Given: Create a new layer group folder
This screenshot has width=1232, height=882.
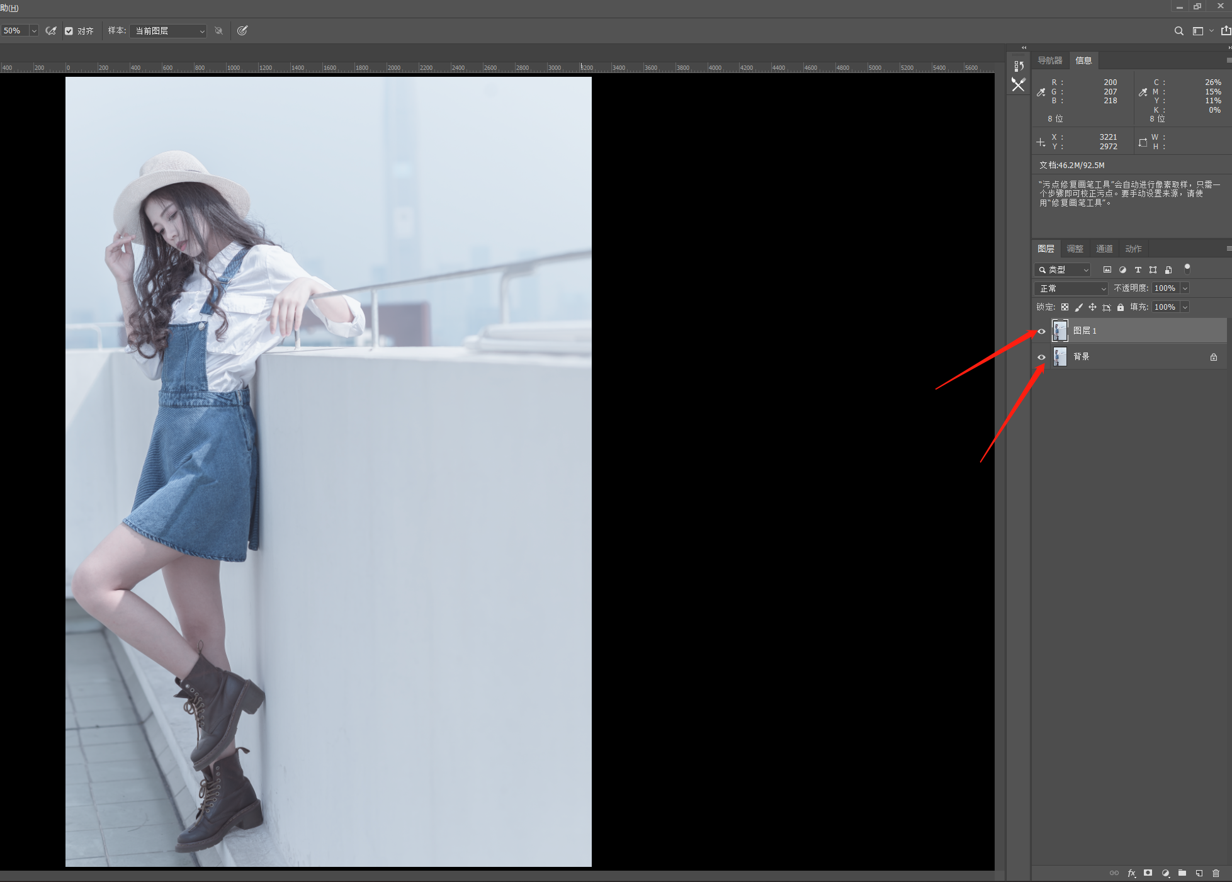Looking at the screenshot, I should click(x=1182, y=873).
